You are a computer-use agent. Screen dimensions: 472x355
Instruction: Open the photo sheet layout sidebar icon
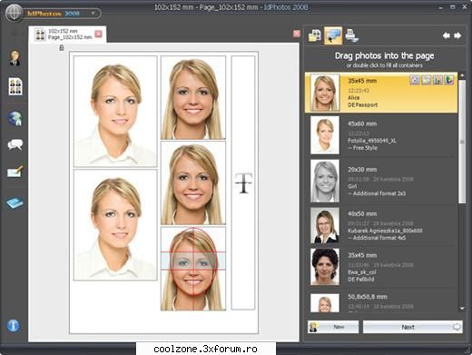(x=15, y=86)
